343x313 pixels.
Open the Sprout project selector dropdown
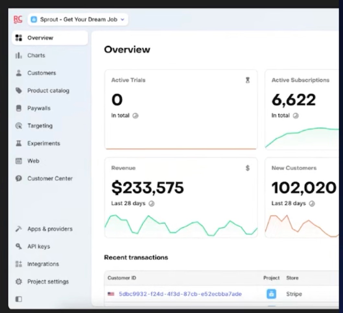[78, 19]
